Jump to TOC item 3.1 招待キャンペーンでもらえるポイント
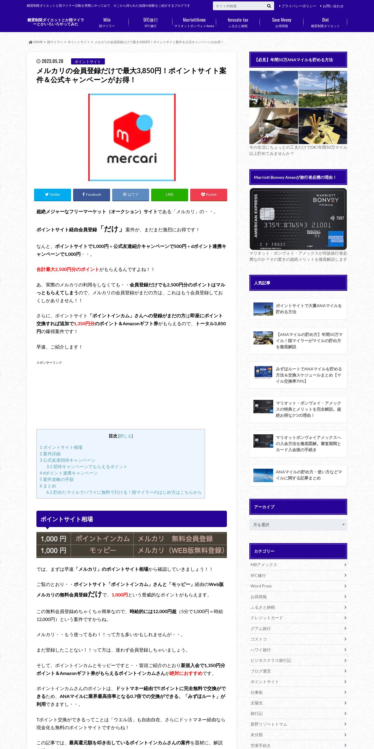Image resolution: width=374 pixels, height=749 pixels. click(87, 467)
